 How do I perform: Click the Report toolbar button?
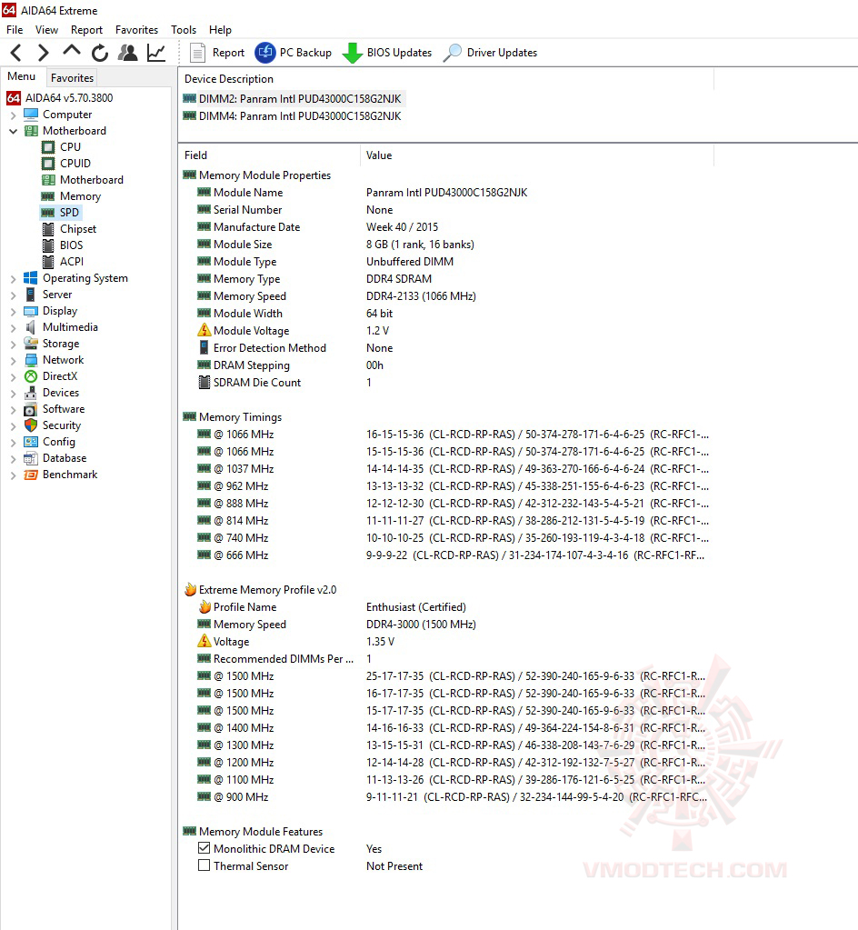pos(217,53)
